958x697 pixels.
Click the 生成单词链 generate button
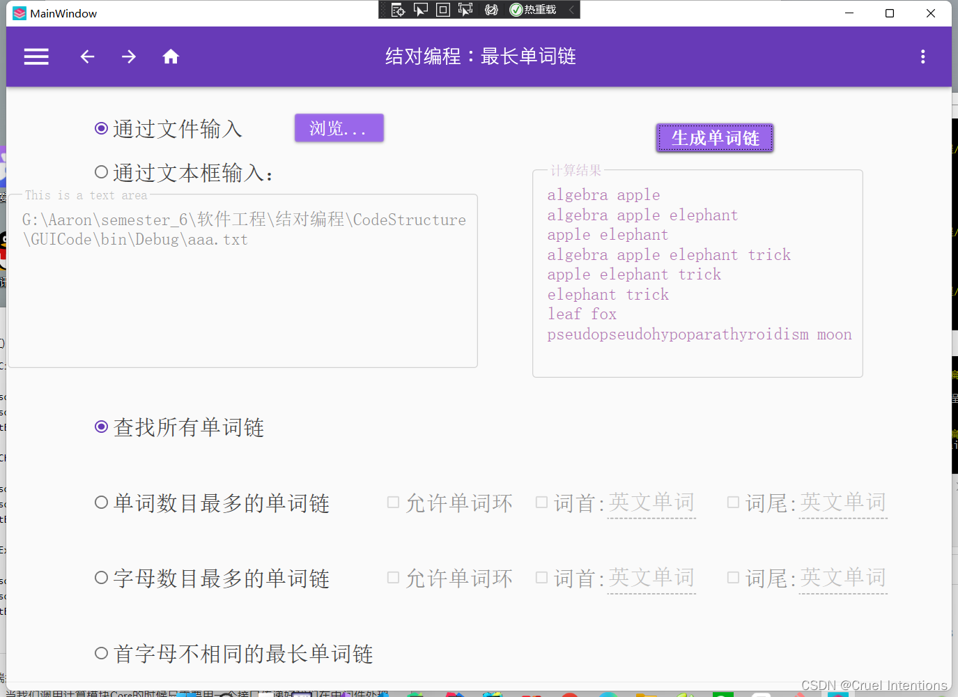tap(714, 137)
